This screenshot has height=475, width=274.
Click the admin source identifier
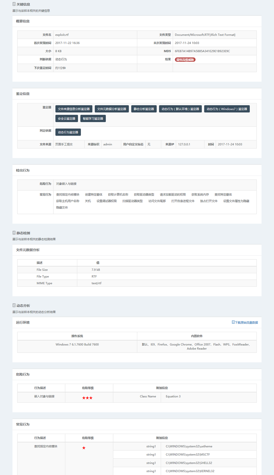[108, 144]
